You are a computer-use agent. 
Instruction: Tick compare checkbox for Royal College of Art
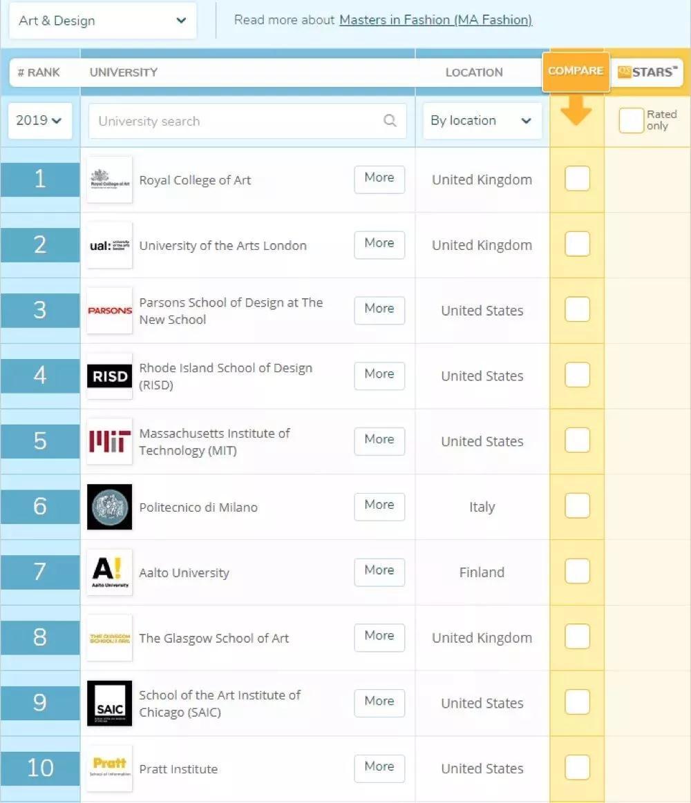coord(577,179)
